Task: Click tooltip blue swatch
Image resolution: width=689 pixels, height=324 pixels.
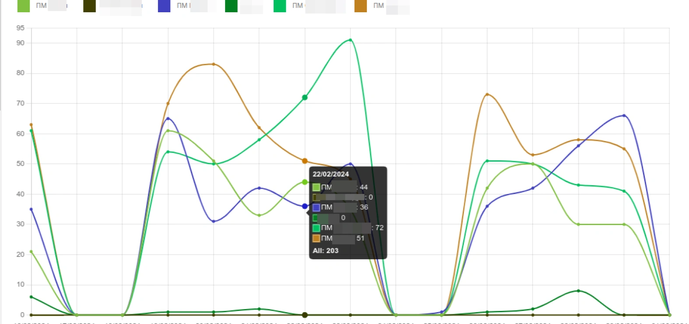Action: 316,207
